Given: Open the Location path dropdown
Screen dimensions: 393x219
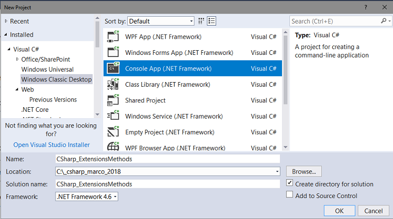Looking at the screenshot, I should (x=277, y=171).
